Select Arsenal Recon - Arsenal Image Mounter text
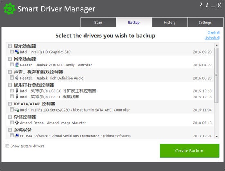225x171 pixels. click(x=53, y=123)
